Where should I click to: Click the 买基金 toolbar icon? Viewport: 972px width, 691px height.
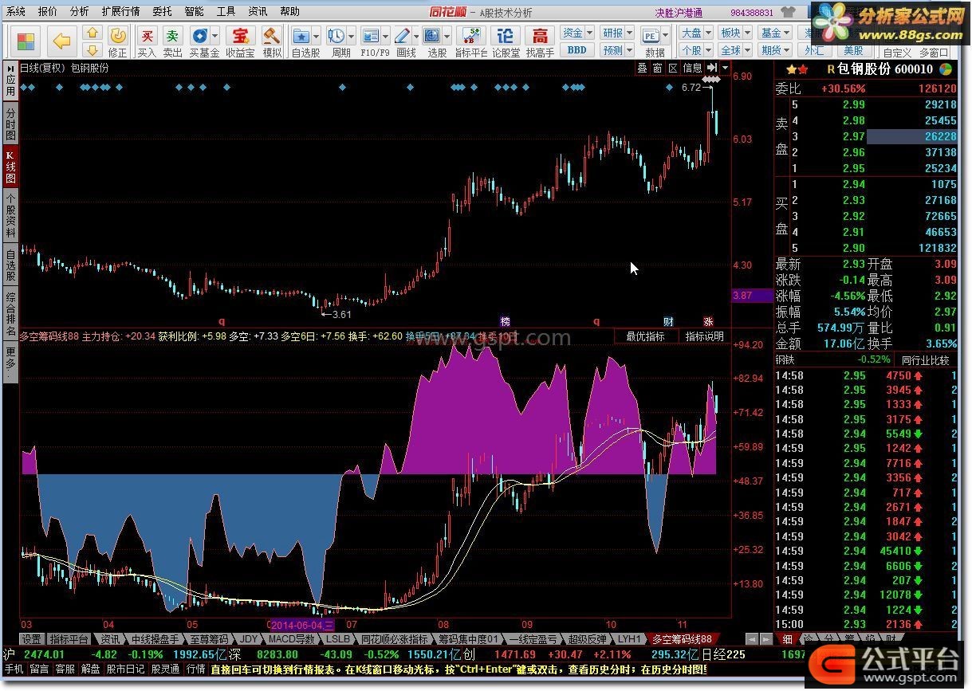[x=204, y=41]
